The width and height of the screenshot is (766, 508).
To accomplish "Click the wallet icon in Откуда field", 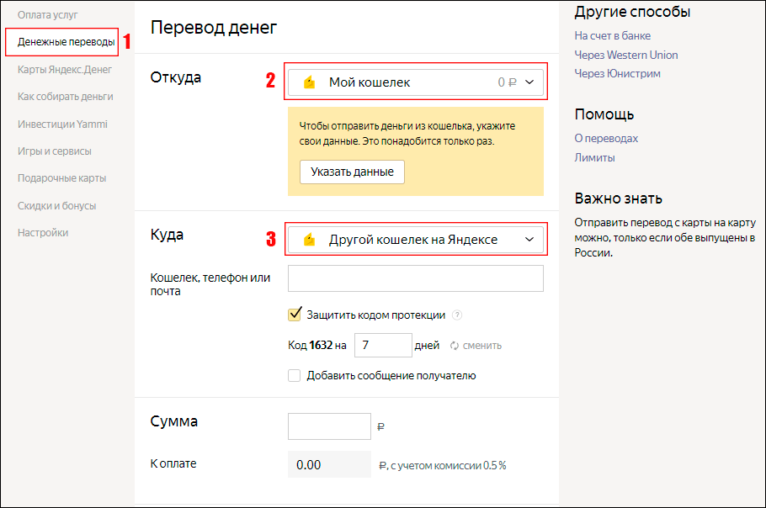I will click(x=309, y=82).
